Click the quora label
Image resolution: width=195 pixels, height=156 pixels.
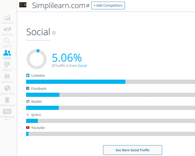point(36,115)
